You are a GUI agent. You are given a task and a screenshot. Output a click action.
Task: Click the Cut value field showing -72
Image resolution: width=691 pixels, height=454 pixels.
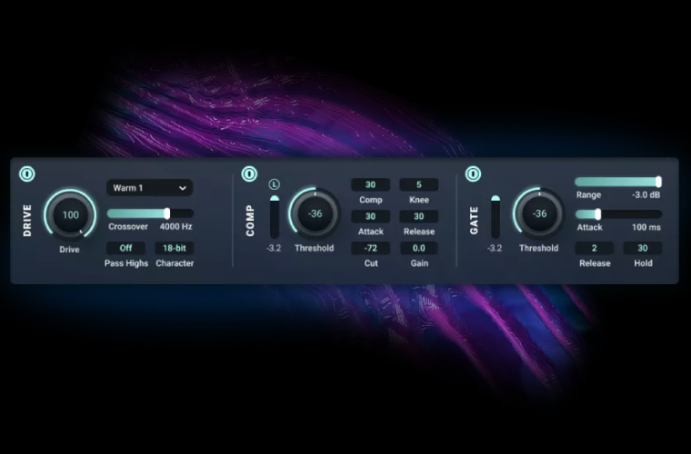tap(370, 248)
